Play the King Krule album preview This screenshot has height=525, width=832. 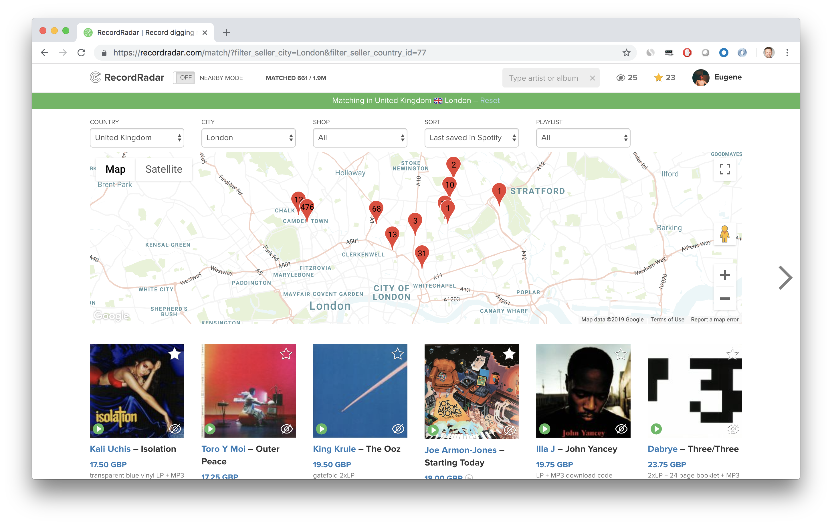(x=322, y=429)
